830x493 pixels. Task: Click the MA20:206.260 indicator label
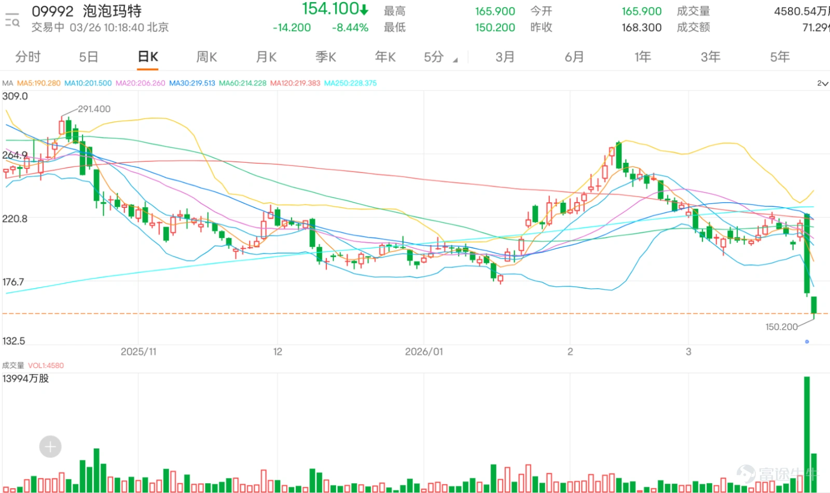coord(141,83)
